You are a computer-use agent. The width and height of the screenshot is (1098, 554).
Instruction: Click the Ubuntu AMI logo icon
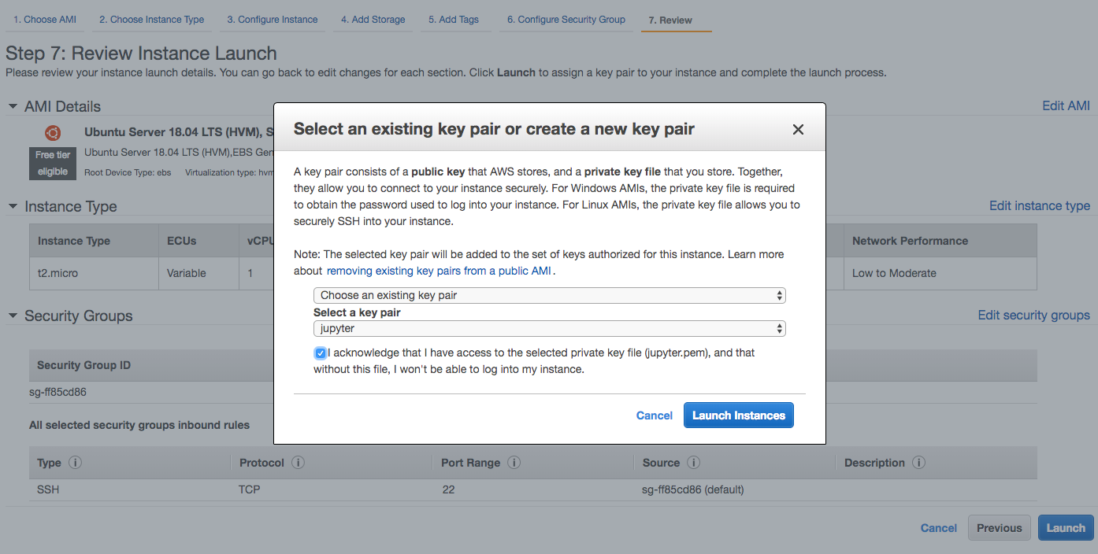point(52,134)
